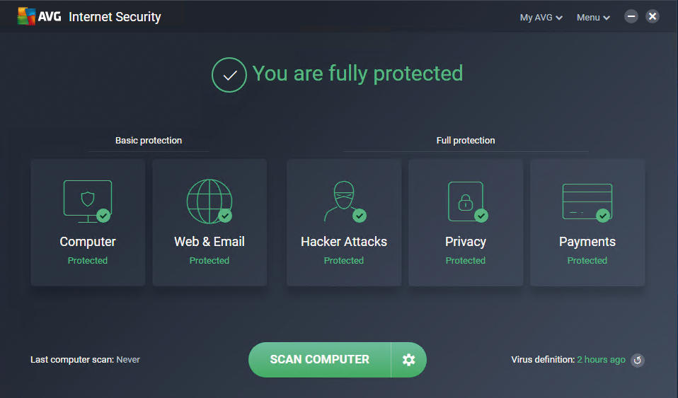Image resolution: width=678 pixels, height=398 pixels.
Task: Click the Web & Email globe icon
Action: [209, 201]
